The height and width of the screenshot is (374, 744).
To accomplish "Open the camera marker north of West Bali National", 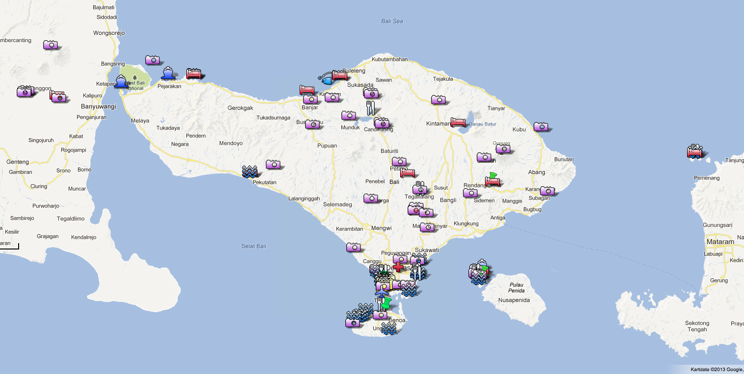I will click(153, 60).
